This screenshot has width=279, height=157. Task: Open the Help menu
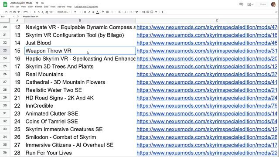click(x=69, y=7)
